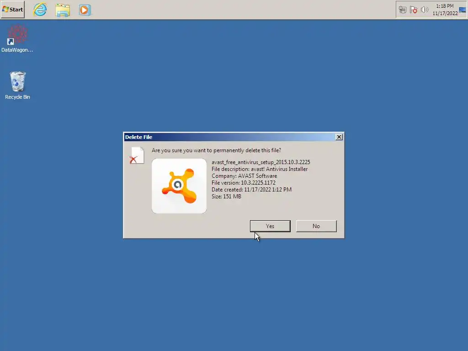Click the delete file icon with red X
The width and height of the screenshot is (468, 351).
tap(137, 155)
